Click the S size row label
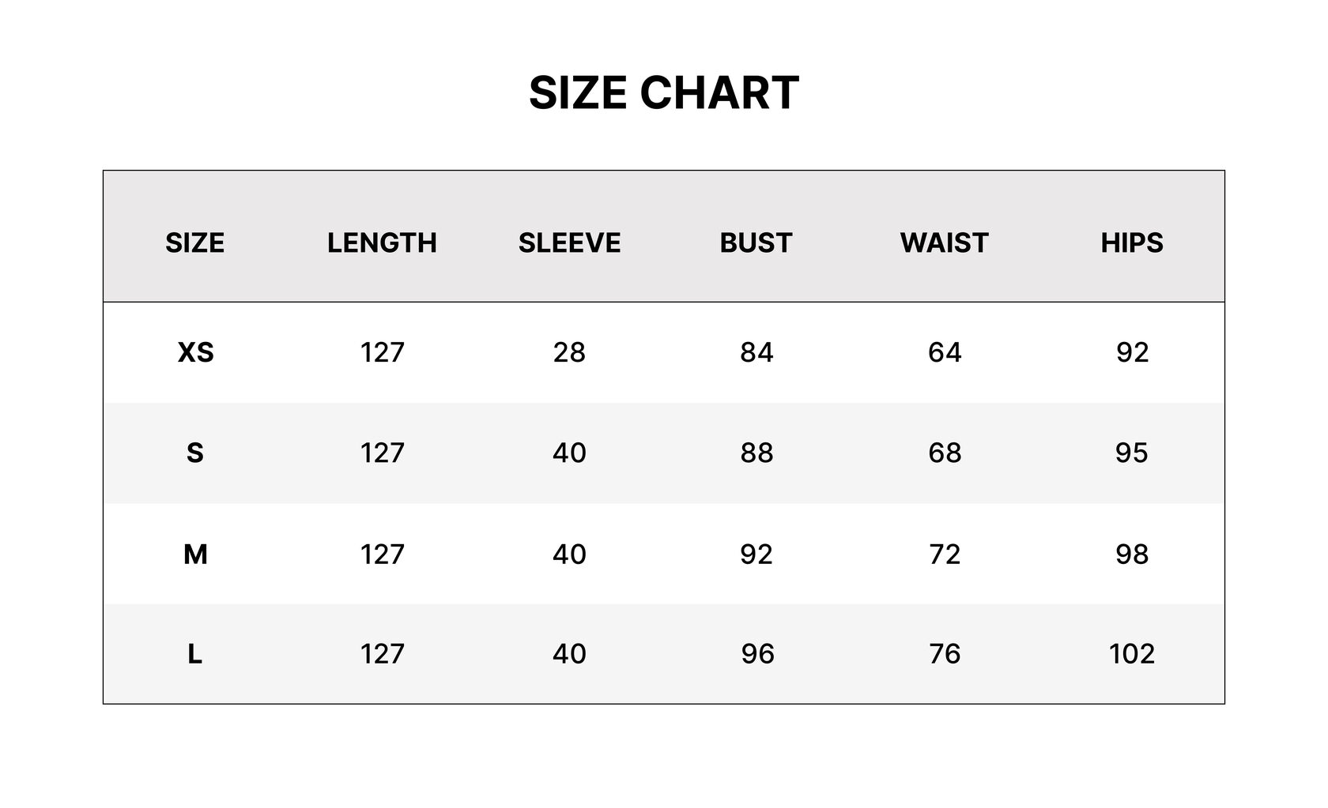Screen dimensions: 1328x808 [194, 453]
